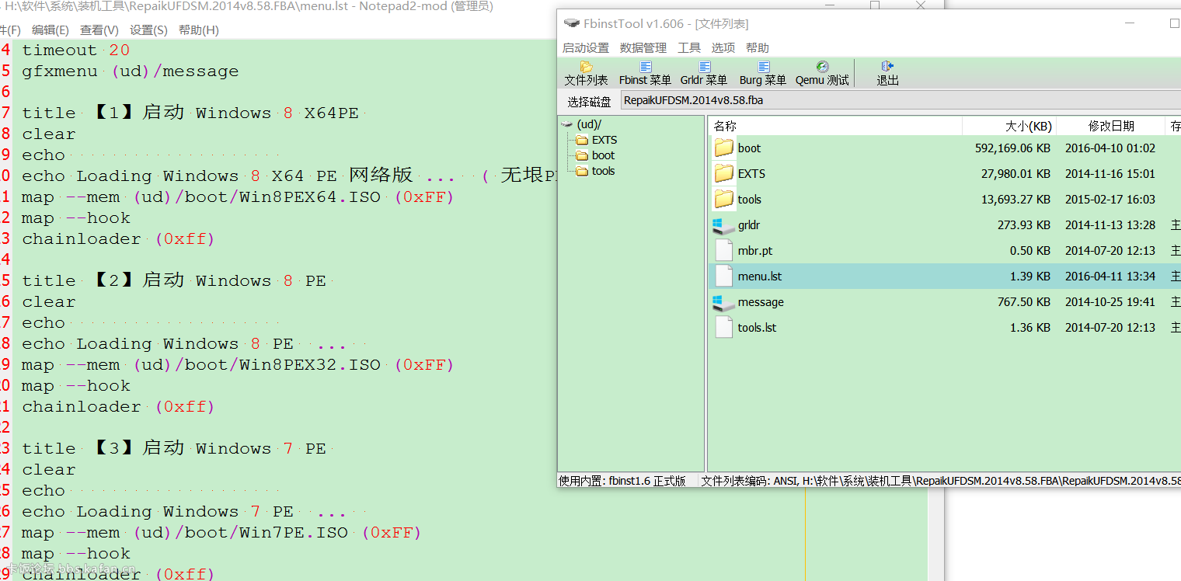Select the (ud)/ root node in tree
The height and width of the screenshot is (581, 1181).
[588, 124]
